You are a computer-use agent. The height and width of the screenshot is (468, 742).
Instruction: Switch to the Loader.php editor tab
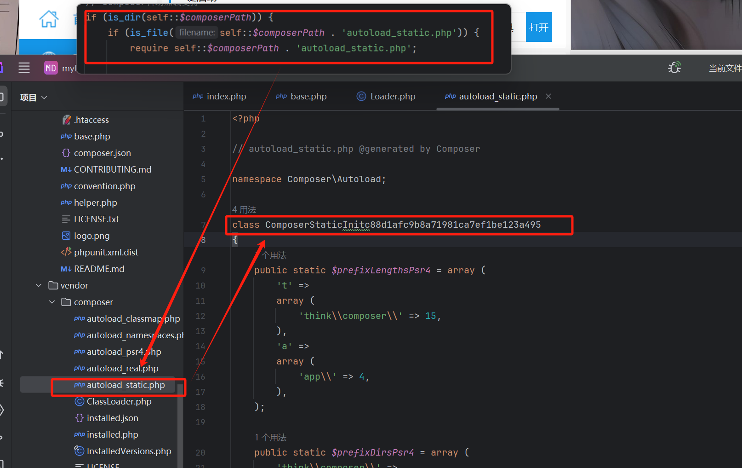coord(386,97)
